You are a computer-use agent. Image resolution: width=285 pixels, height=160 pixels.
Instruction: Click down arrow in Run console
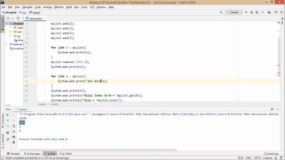(14, 120)
